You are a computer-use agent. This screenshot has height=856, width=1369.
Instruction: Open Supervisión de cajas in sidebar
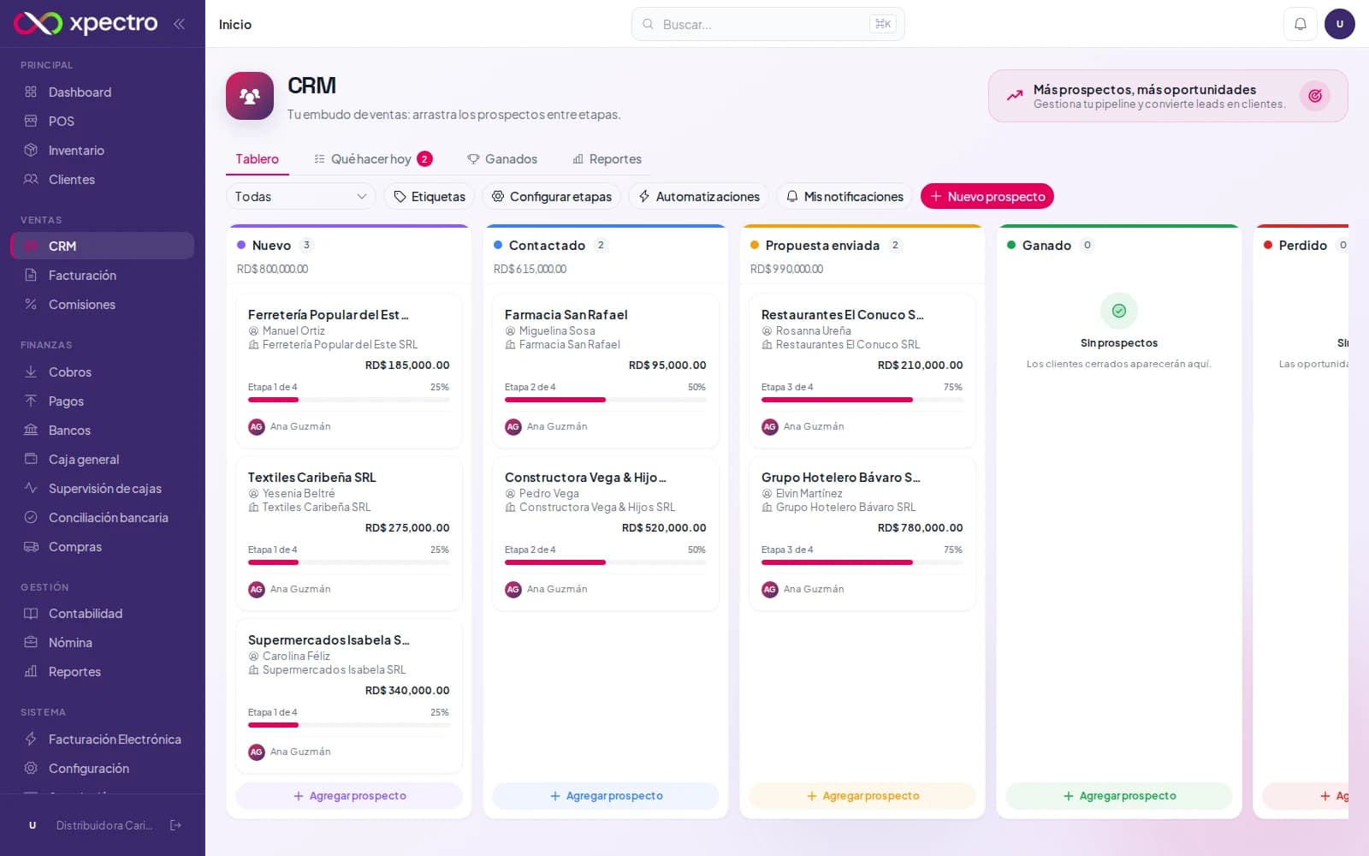tap(103, 488)
